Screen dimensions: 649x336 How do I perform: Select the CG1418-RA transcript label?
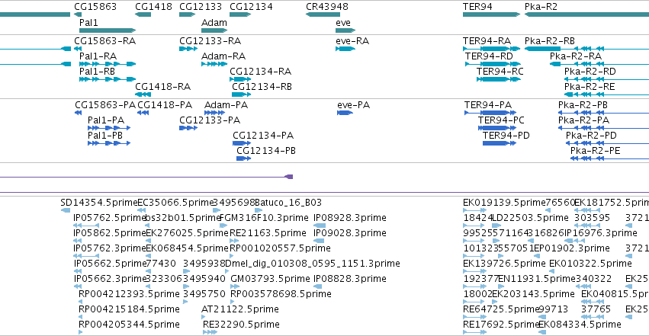click(162, 87)
